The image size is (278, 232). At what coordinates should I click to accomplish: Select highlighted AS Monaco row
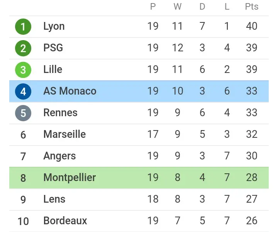139,91
